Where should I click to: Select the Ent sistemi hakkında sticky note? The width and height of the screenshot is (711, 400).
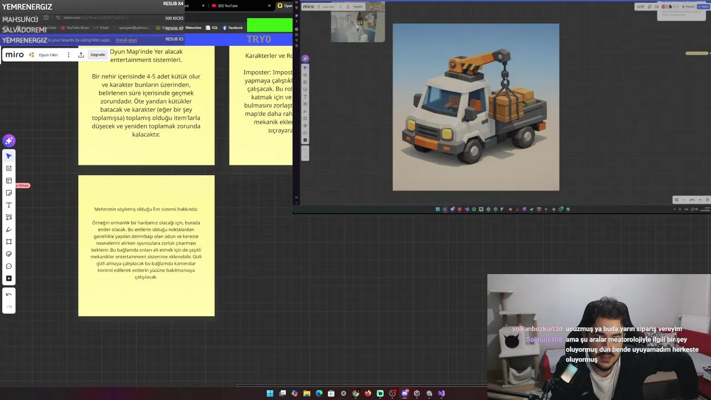click(146, 246)
